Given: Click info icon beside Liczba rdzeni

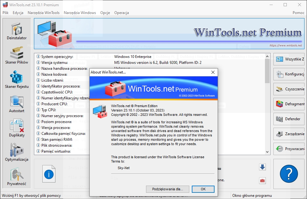Looking at the screenshot, I should coord(38,80).
